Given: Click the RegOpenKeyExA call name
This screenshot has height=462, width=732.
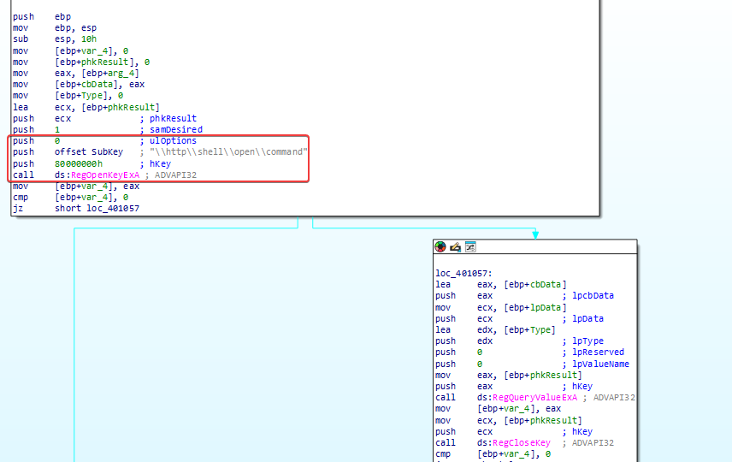Looking at the screenshot, I should coord(105,175).
